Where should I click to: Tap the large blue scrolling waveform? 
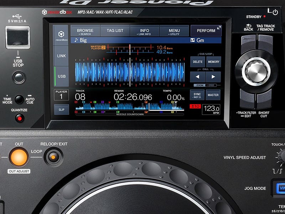coord(130,72)
